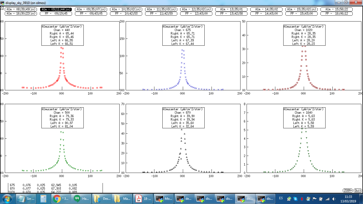Click the Quit button
The width and height of the screenshot is (363, 204).
(358, 190)
